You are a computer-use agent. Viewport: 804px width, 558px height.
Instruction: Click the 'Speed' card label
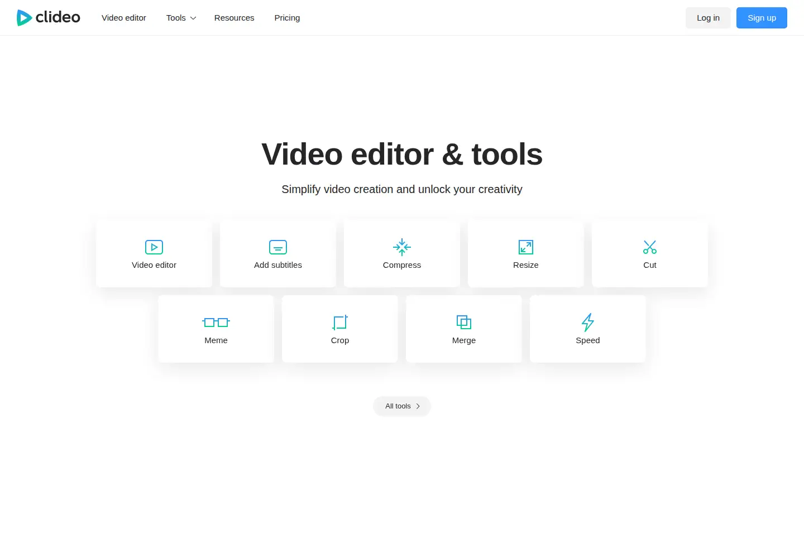[x=588, y=340]
